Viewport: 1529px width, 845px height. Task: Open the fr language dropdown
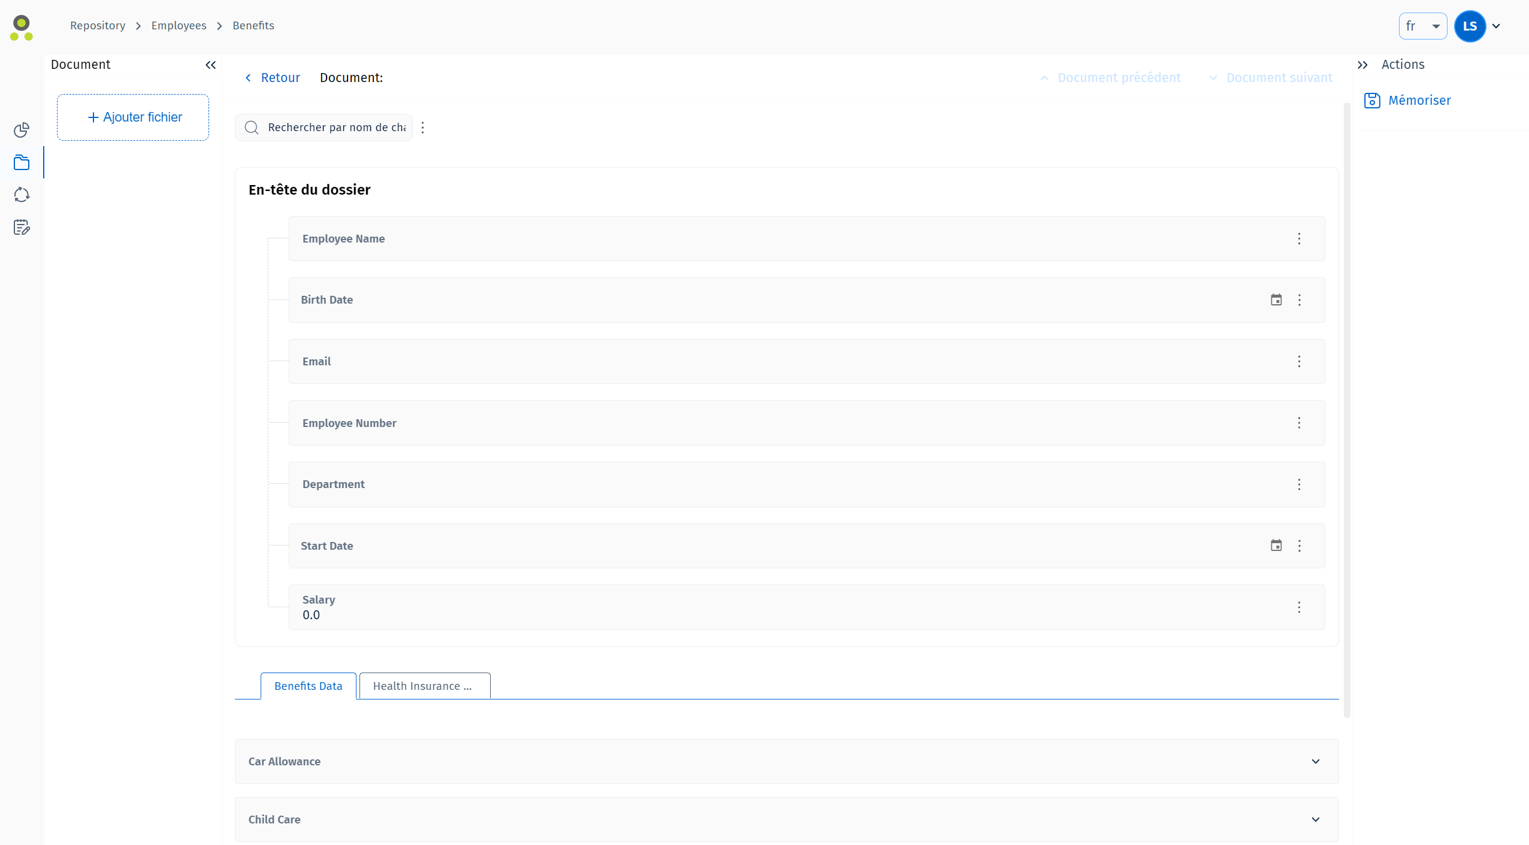1422,26
